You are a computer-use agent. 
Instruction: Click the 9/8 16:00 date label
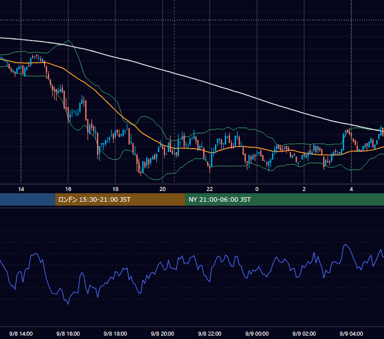pyautogui.click(x=68, y=333)
